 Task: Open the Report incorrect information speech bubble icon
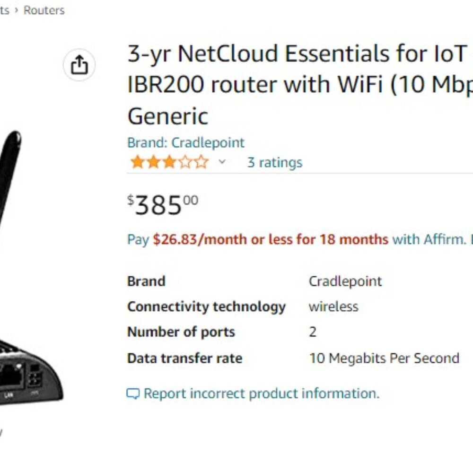(x=133, y=393)
